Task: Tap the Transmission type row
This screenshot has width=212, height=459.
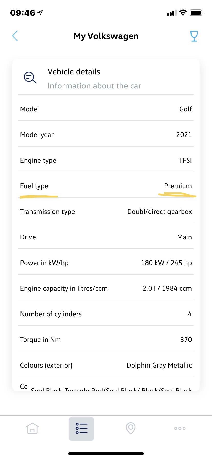Action: (106, 212)
